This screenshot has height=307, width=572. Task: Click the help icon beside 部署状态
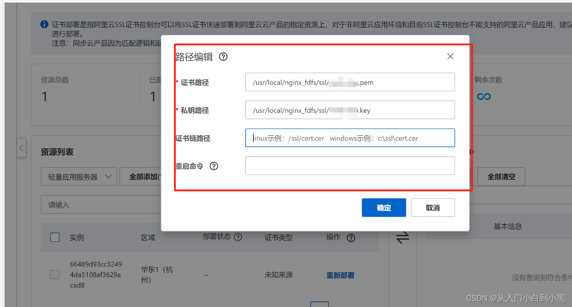[238, 237]
